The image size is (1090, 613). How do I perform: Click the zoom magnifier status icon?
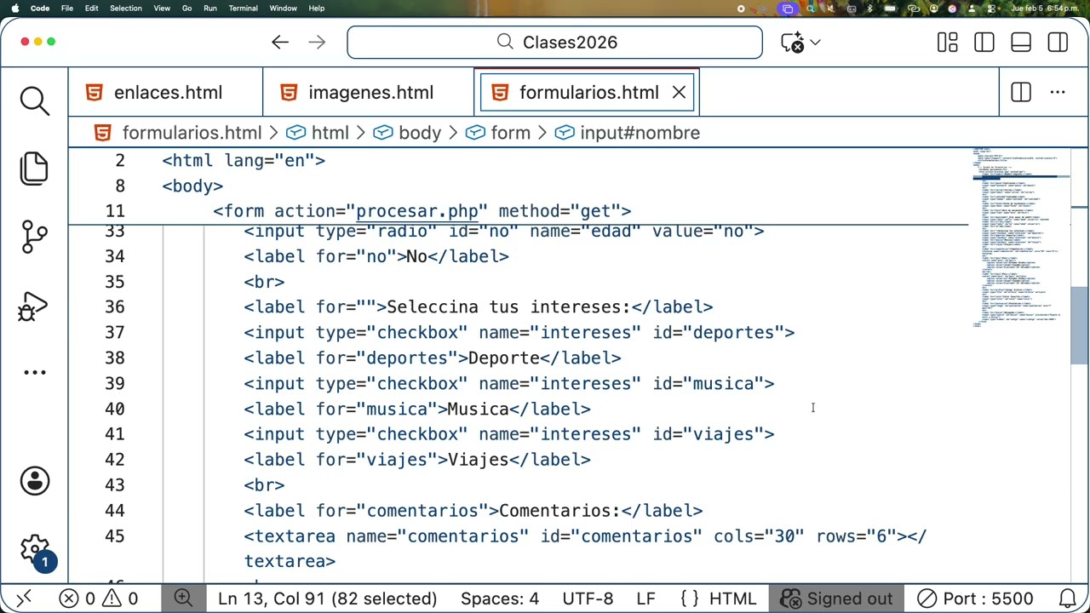[183, 599]
